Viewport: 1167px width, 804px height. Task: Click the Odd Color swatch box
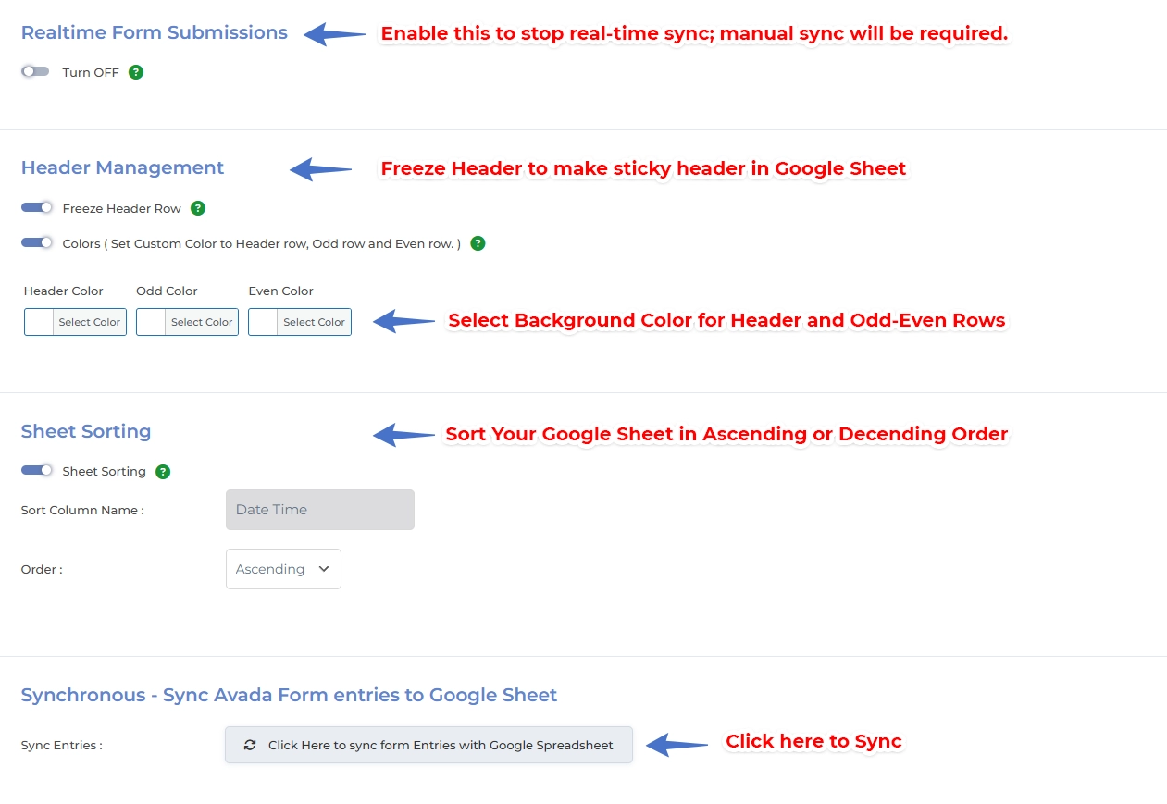click(152, 322)
